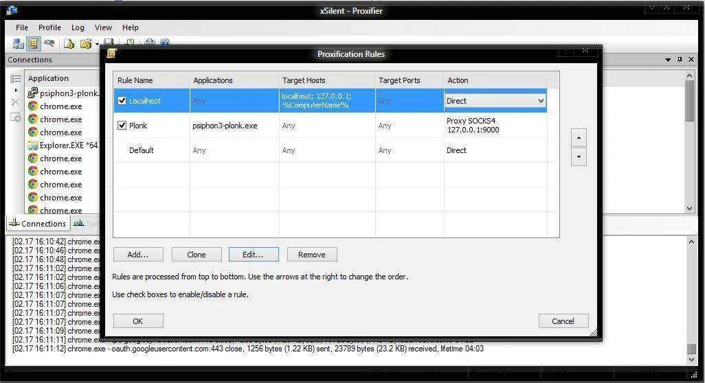The height and width of the screenshot is (383, 705).
Task: Click the log entry stamped 16:11:06
Action: pos(56,286)
